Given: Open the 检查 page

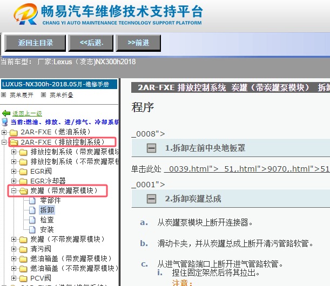Looking at the screenshot, I should [x=47, y=220].
